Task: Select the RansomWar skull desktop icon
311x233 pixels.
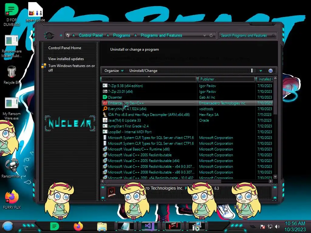Action: pyautogui.click(x=12, y=168)
